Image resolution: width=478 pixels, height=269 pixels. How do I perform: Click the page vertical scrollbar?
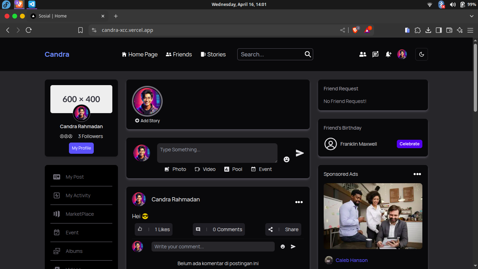(x=475, y=77)
